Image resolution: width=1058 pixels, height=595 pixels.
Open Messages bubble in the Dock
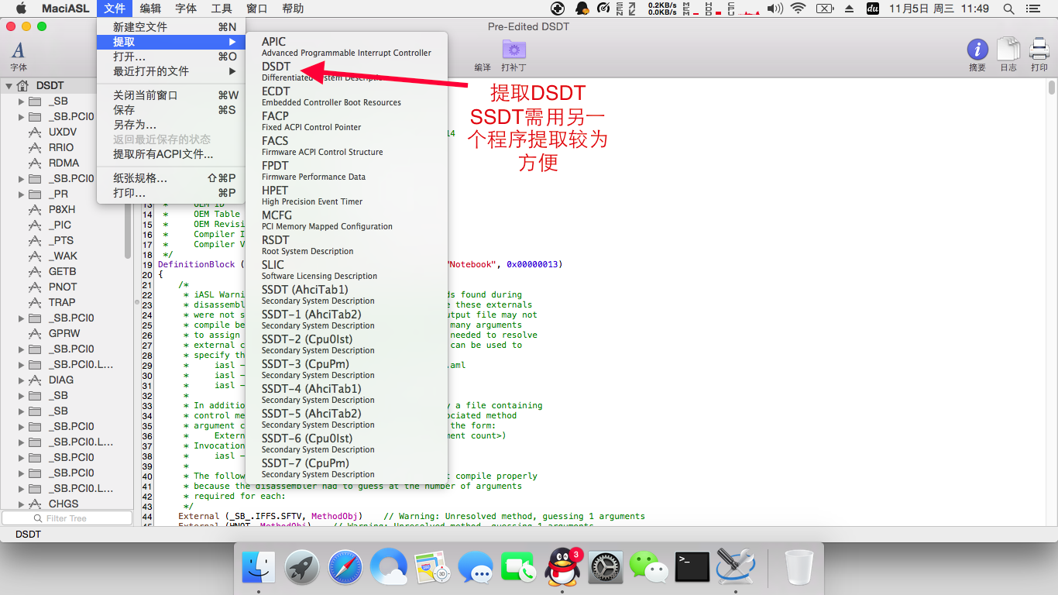476,567
